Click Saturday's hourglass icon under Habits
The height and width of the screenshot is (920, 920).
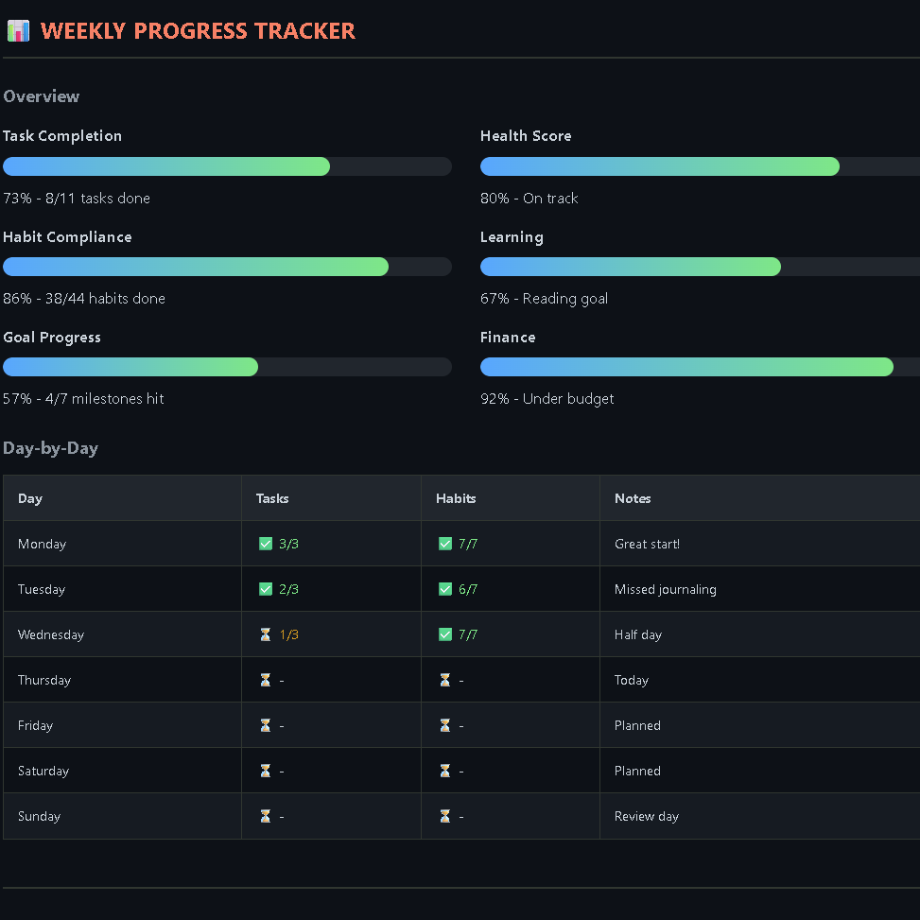(x=444, y=771)
